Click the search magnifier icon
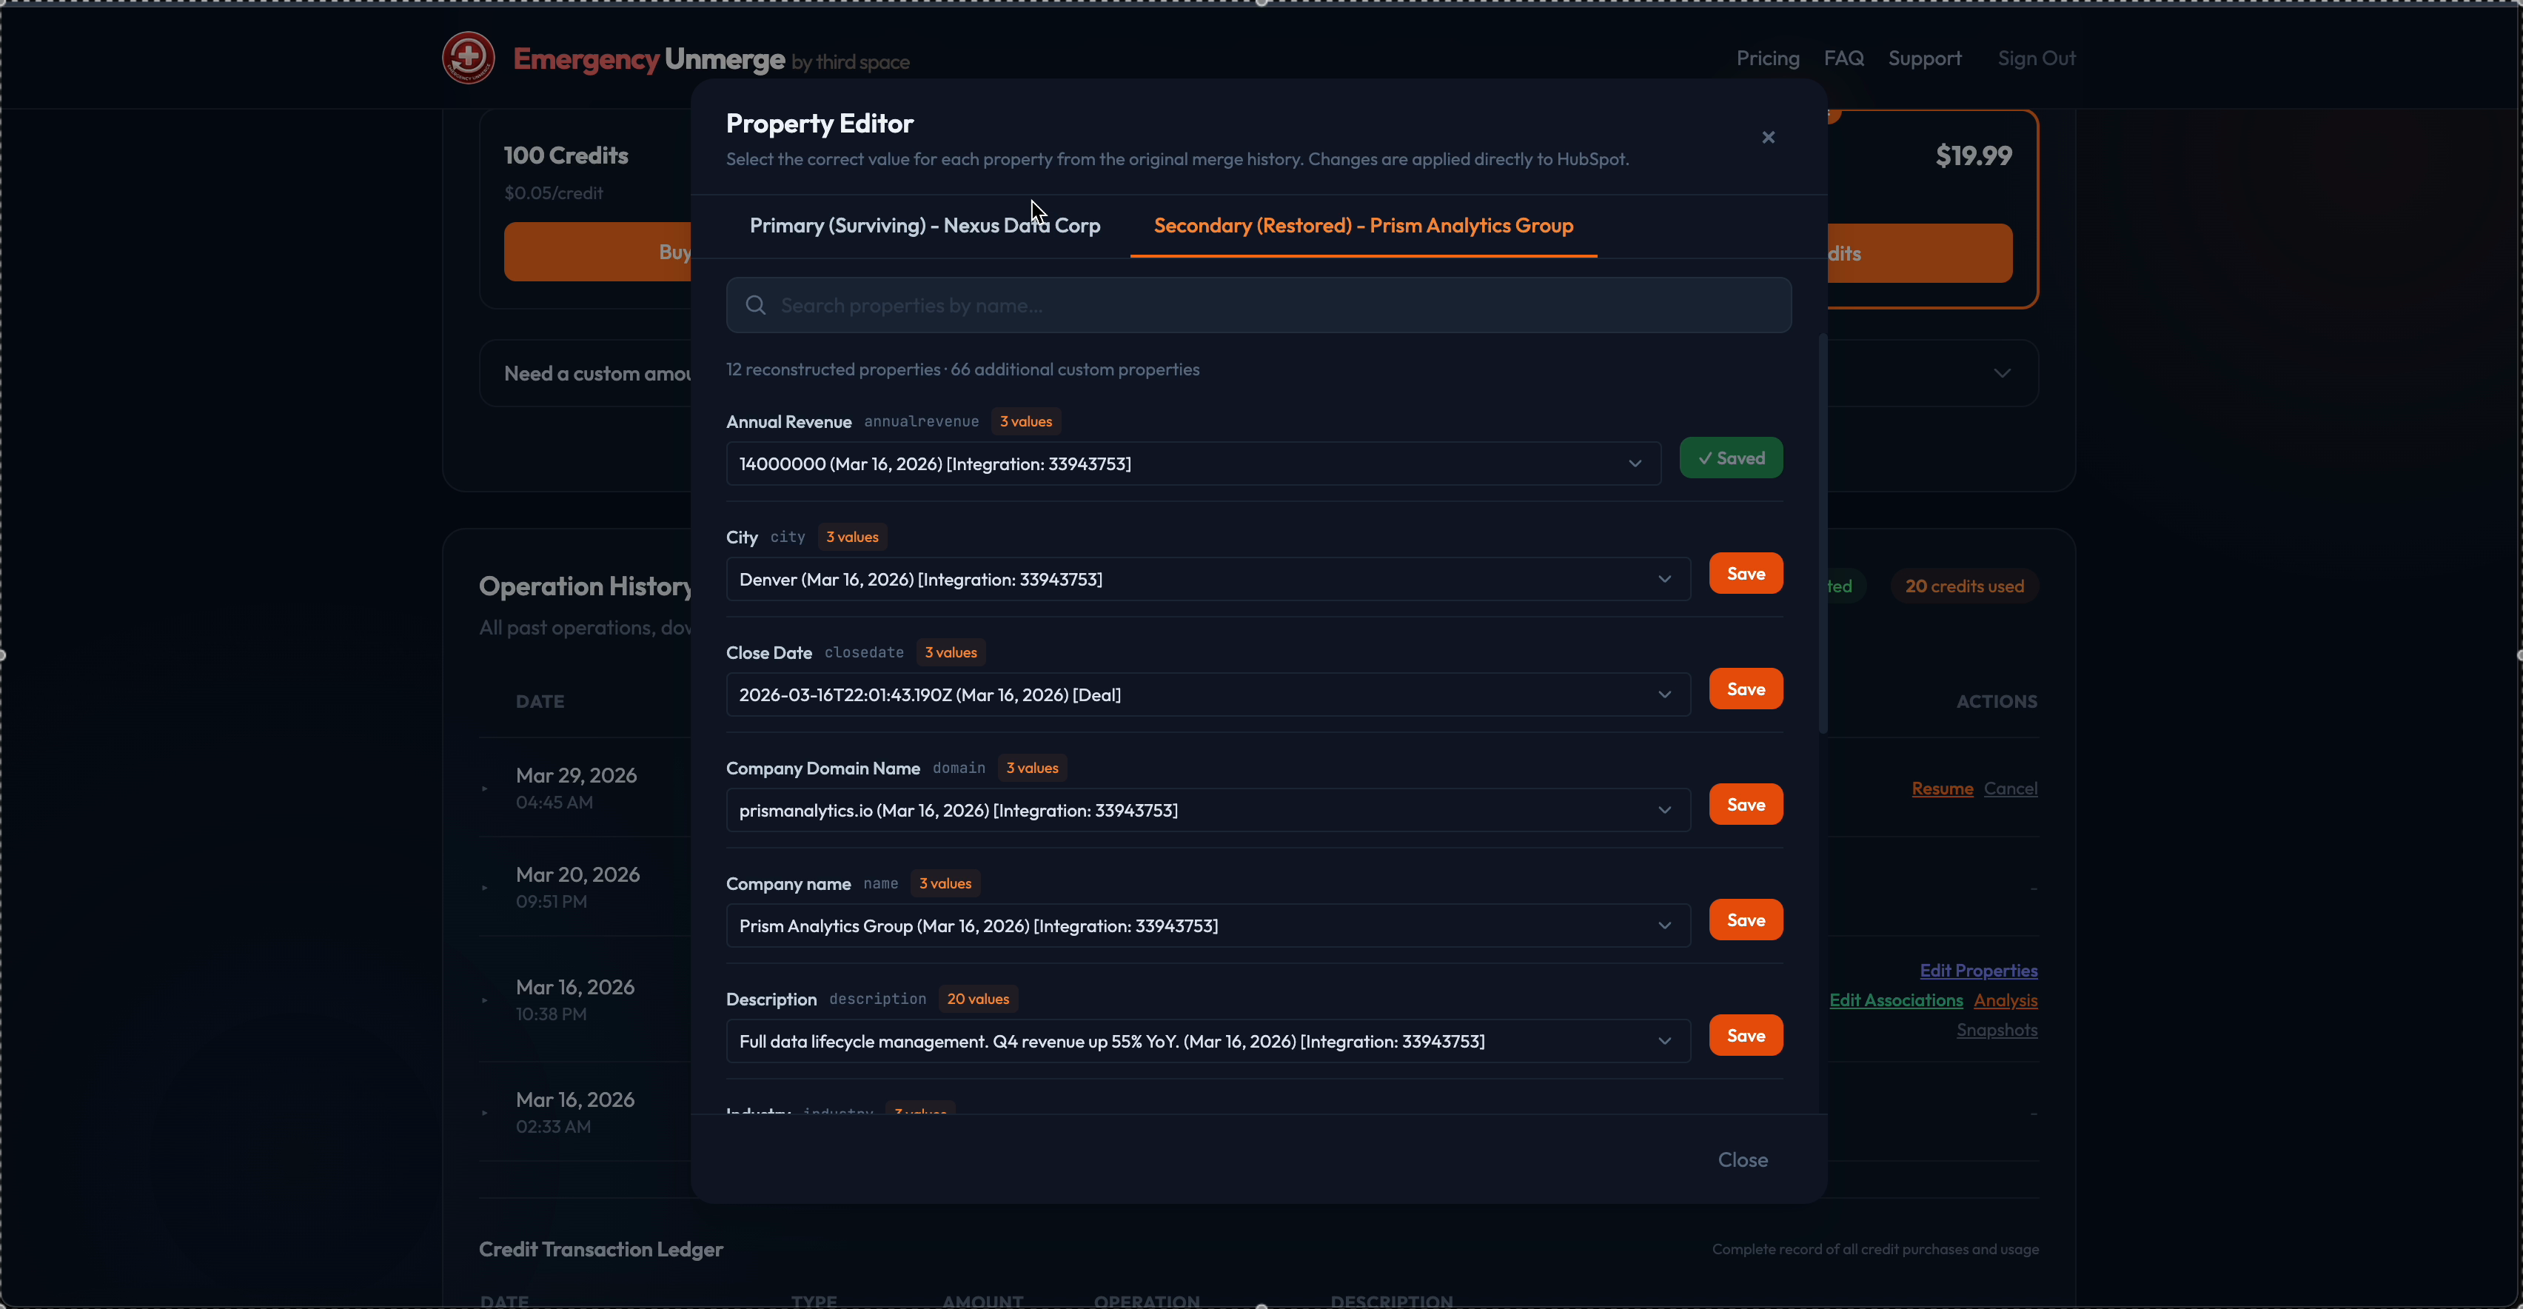This screenshot has height=1309, width=2523. (755, 306)
